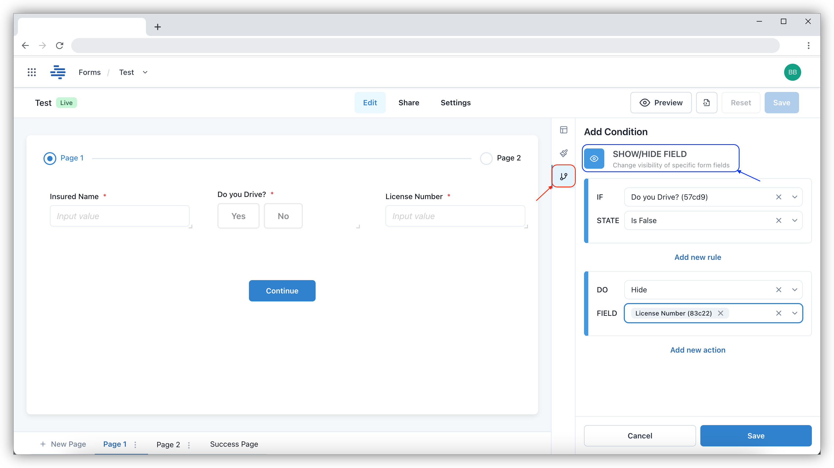Image resolution: width=834 pixels, height=468 pixels.
Task: Select the paintbrush styling icon
Action: pos(563,153)
